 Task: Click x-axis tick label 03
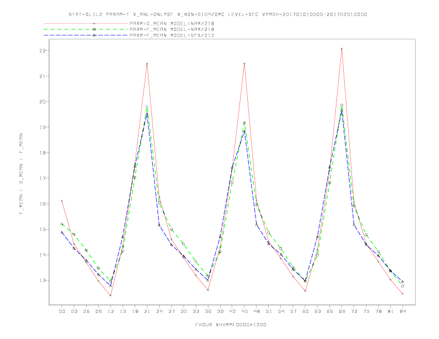(74, 311)
